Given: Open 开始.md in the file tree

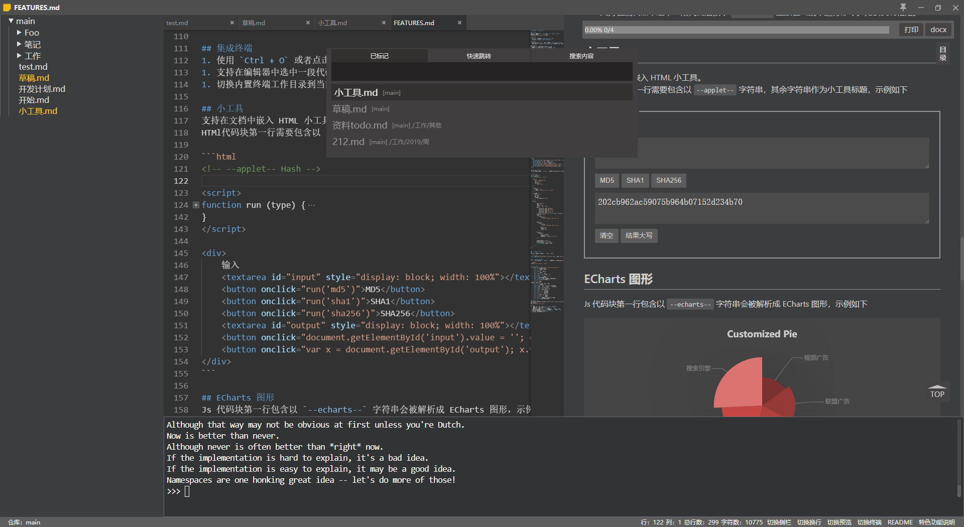Looking at the screenshot, I should pos(34,100).
